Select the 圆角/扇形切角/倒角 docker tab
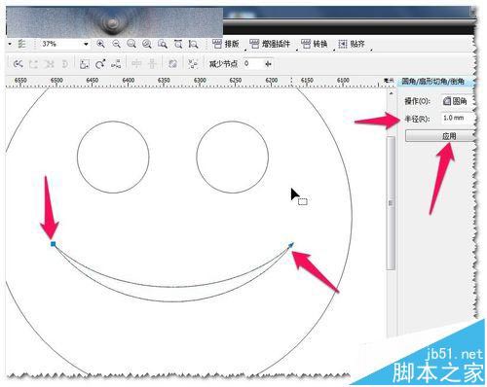 point(433,81)
